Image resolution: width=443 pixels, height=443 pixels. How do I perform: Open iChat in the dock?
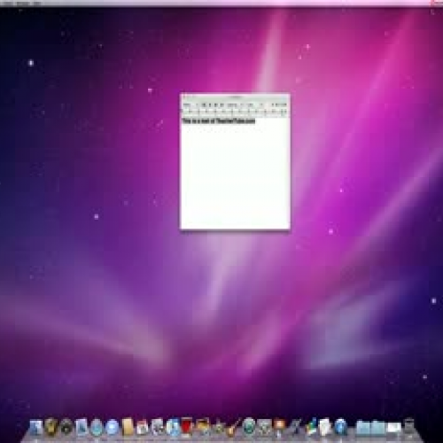[x=112, y=427]
